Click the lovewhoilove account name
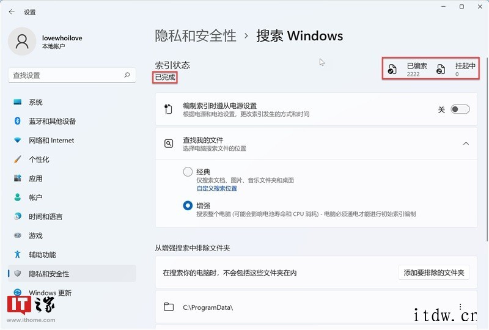This screenshot has height=330, width=489. pyautogui.click(x=62, y=38)
